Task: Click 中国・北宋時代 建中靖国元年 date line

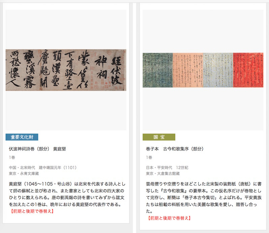Action: click(43, 168)
